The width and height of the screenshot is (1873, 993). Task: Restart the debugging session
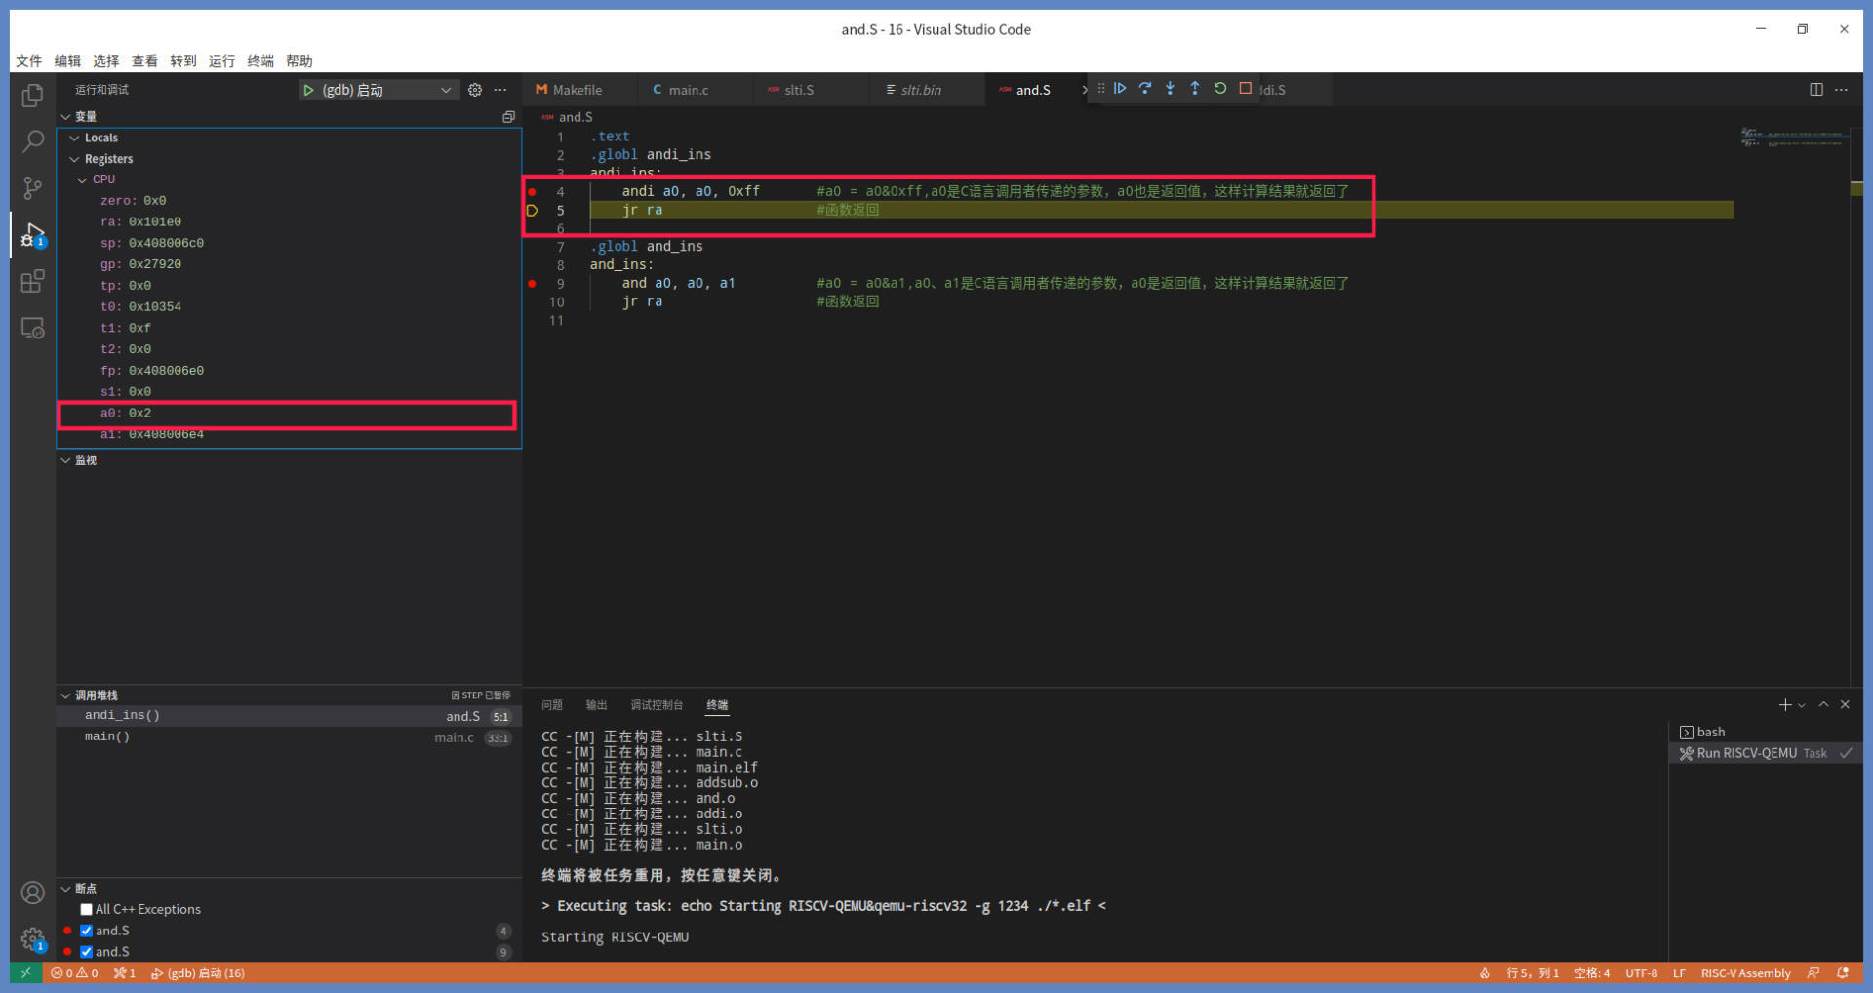pos(1220,89)
